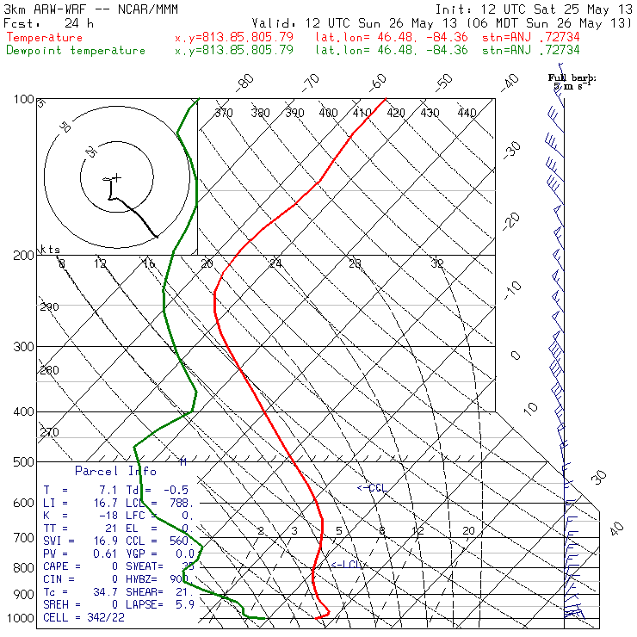The width and height of the screenshot is (637, 637).
Task: Click the 'CELL = 342/22' parcel value
Action: (83, 618)
